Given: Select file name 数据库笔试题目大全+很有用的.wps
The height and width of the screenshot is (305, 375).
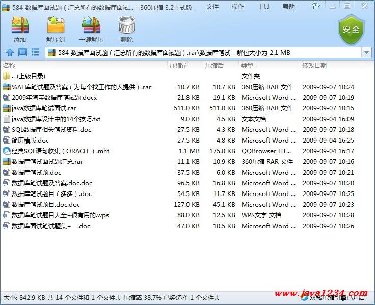Looking at the screenshot, I should click(x=60, y=215).
